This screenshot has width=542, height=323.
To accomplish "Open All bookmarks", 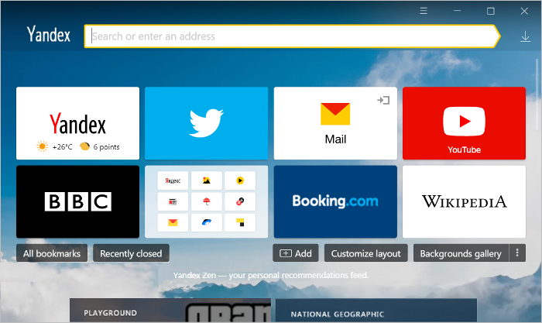I will click(52, 253).
